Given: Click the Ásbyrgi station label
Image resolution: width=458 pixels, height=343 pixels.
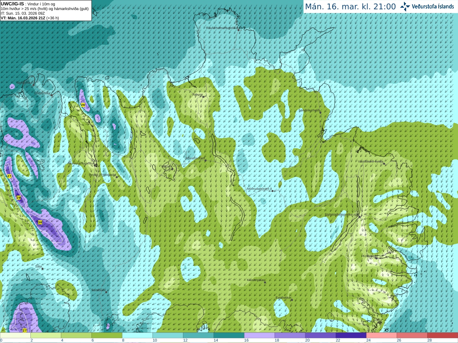Looking at the screenshot, I should point(198,95).
